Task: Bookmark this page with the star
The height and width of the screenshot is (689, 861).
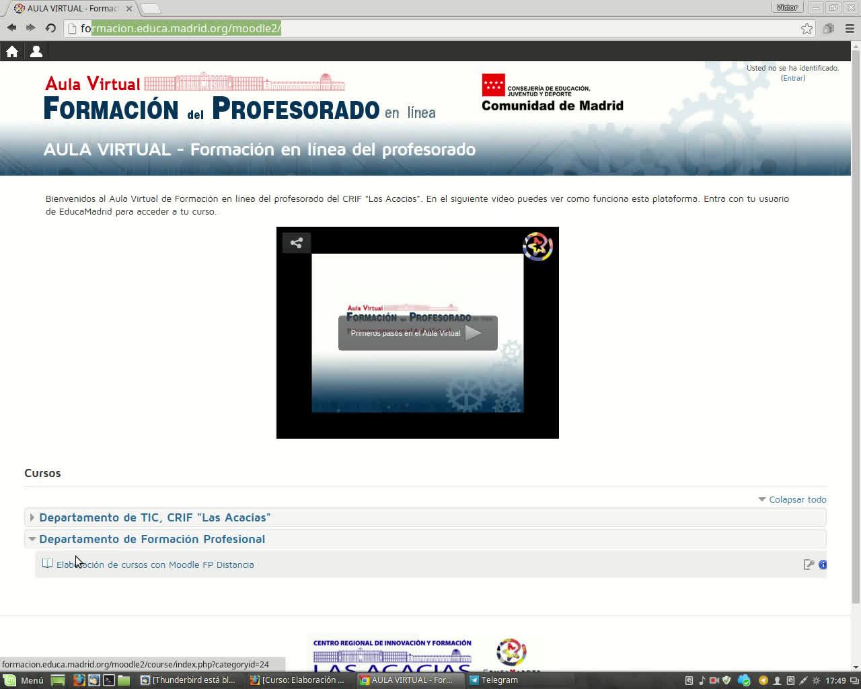Action: (807, 28)
